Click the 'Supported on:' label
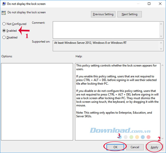The image size is (166, 153). click(41, 42)
